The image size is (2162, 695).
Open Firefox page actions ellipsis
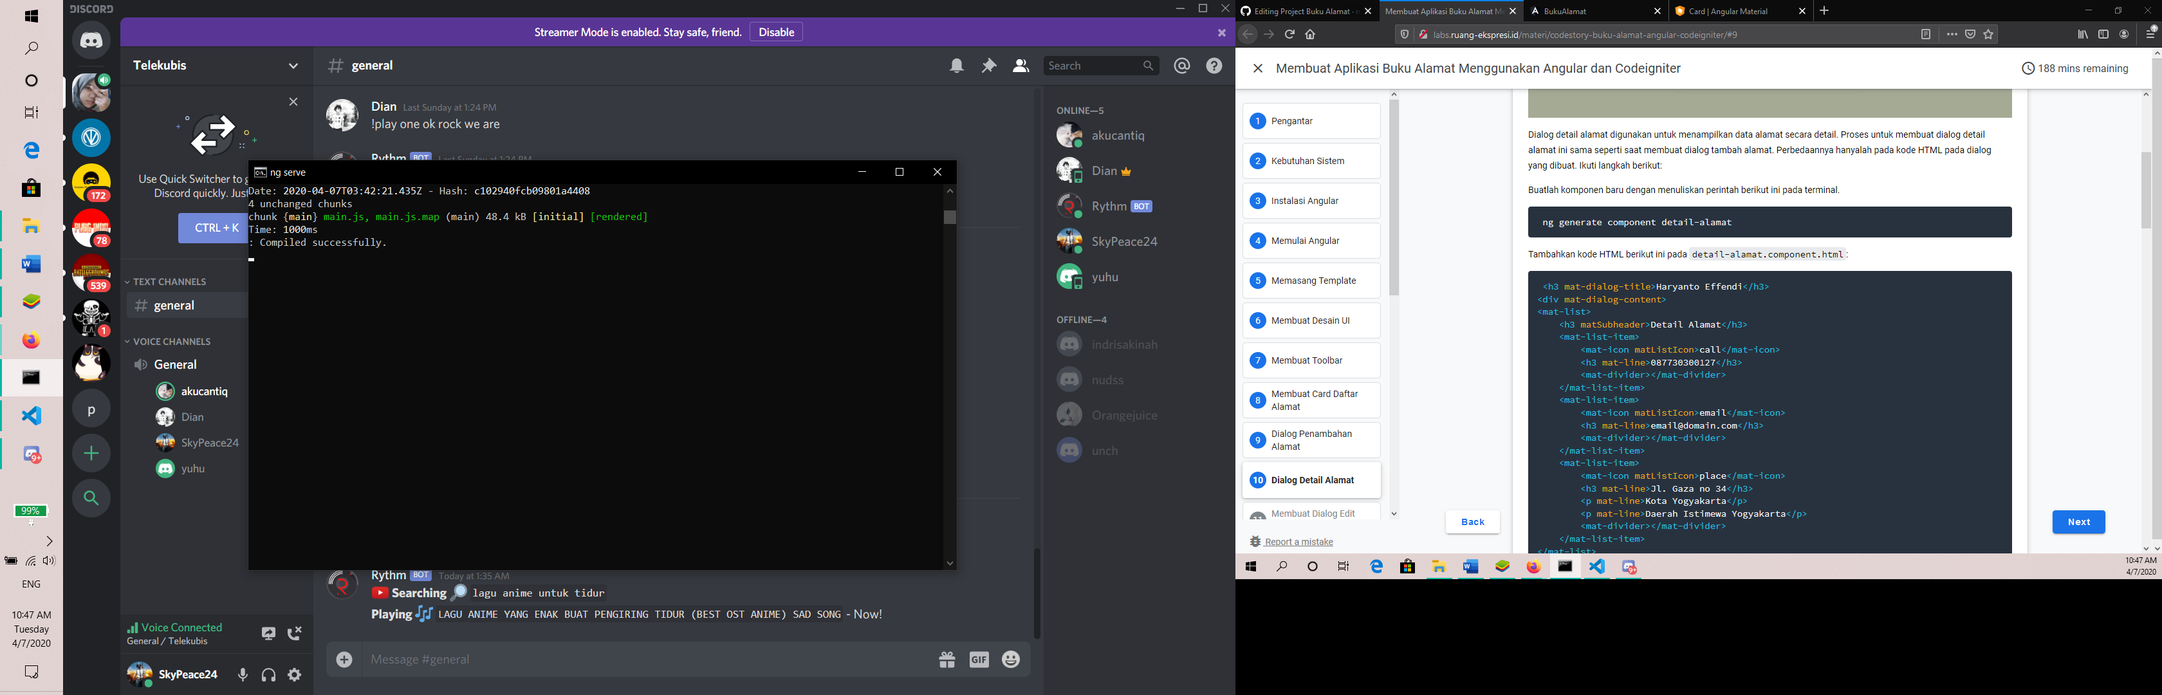[1952, 34]
